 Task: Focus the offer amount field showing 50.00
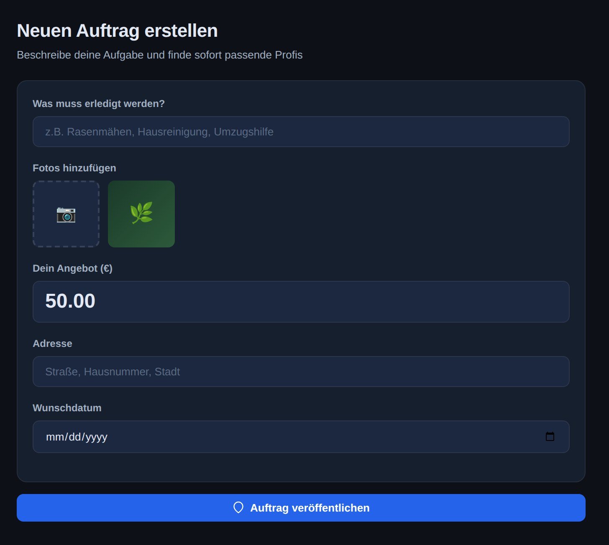tap(301, 302)
